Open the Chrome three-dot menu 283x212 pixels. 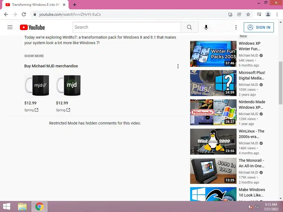(x=277, y=14)
